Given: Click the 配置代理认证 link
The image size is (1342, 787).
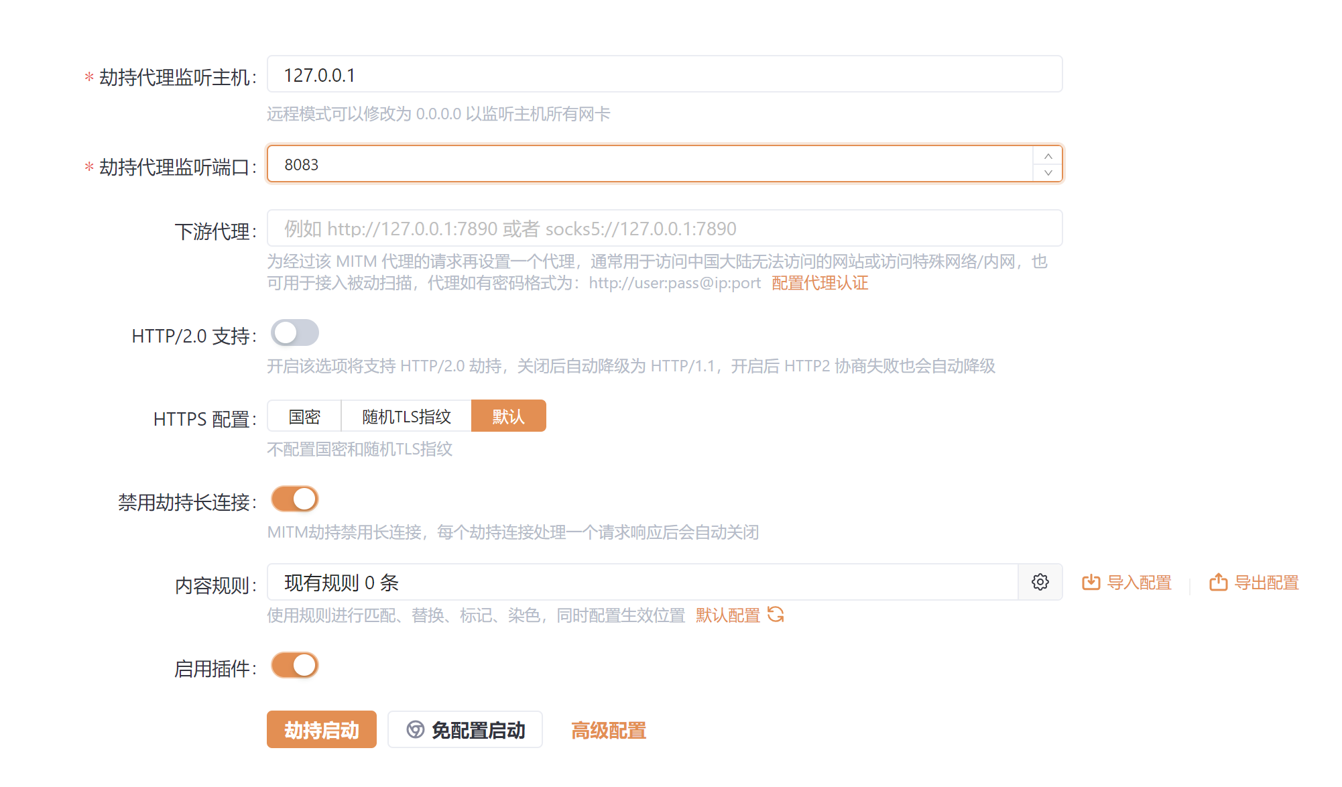Looking at the screenshot, I should pyautogui.click(x=819, y=283).
